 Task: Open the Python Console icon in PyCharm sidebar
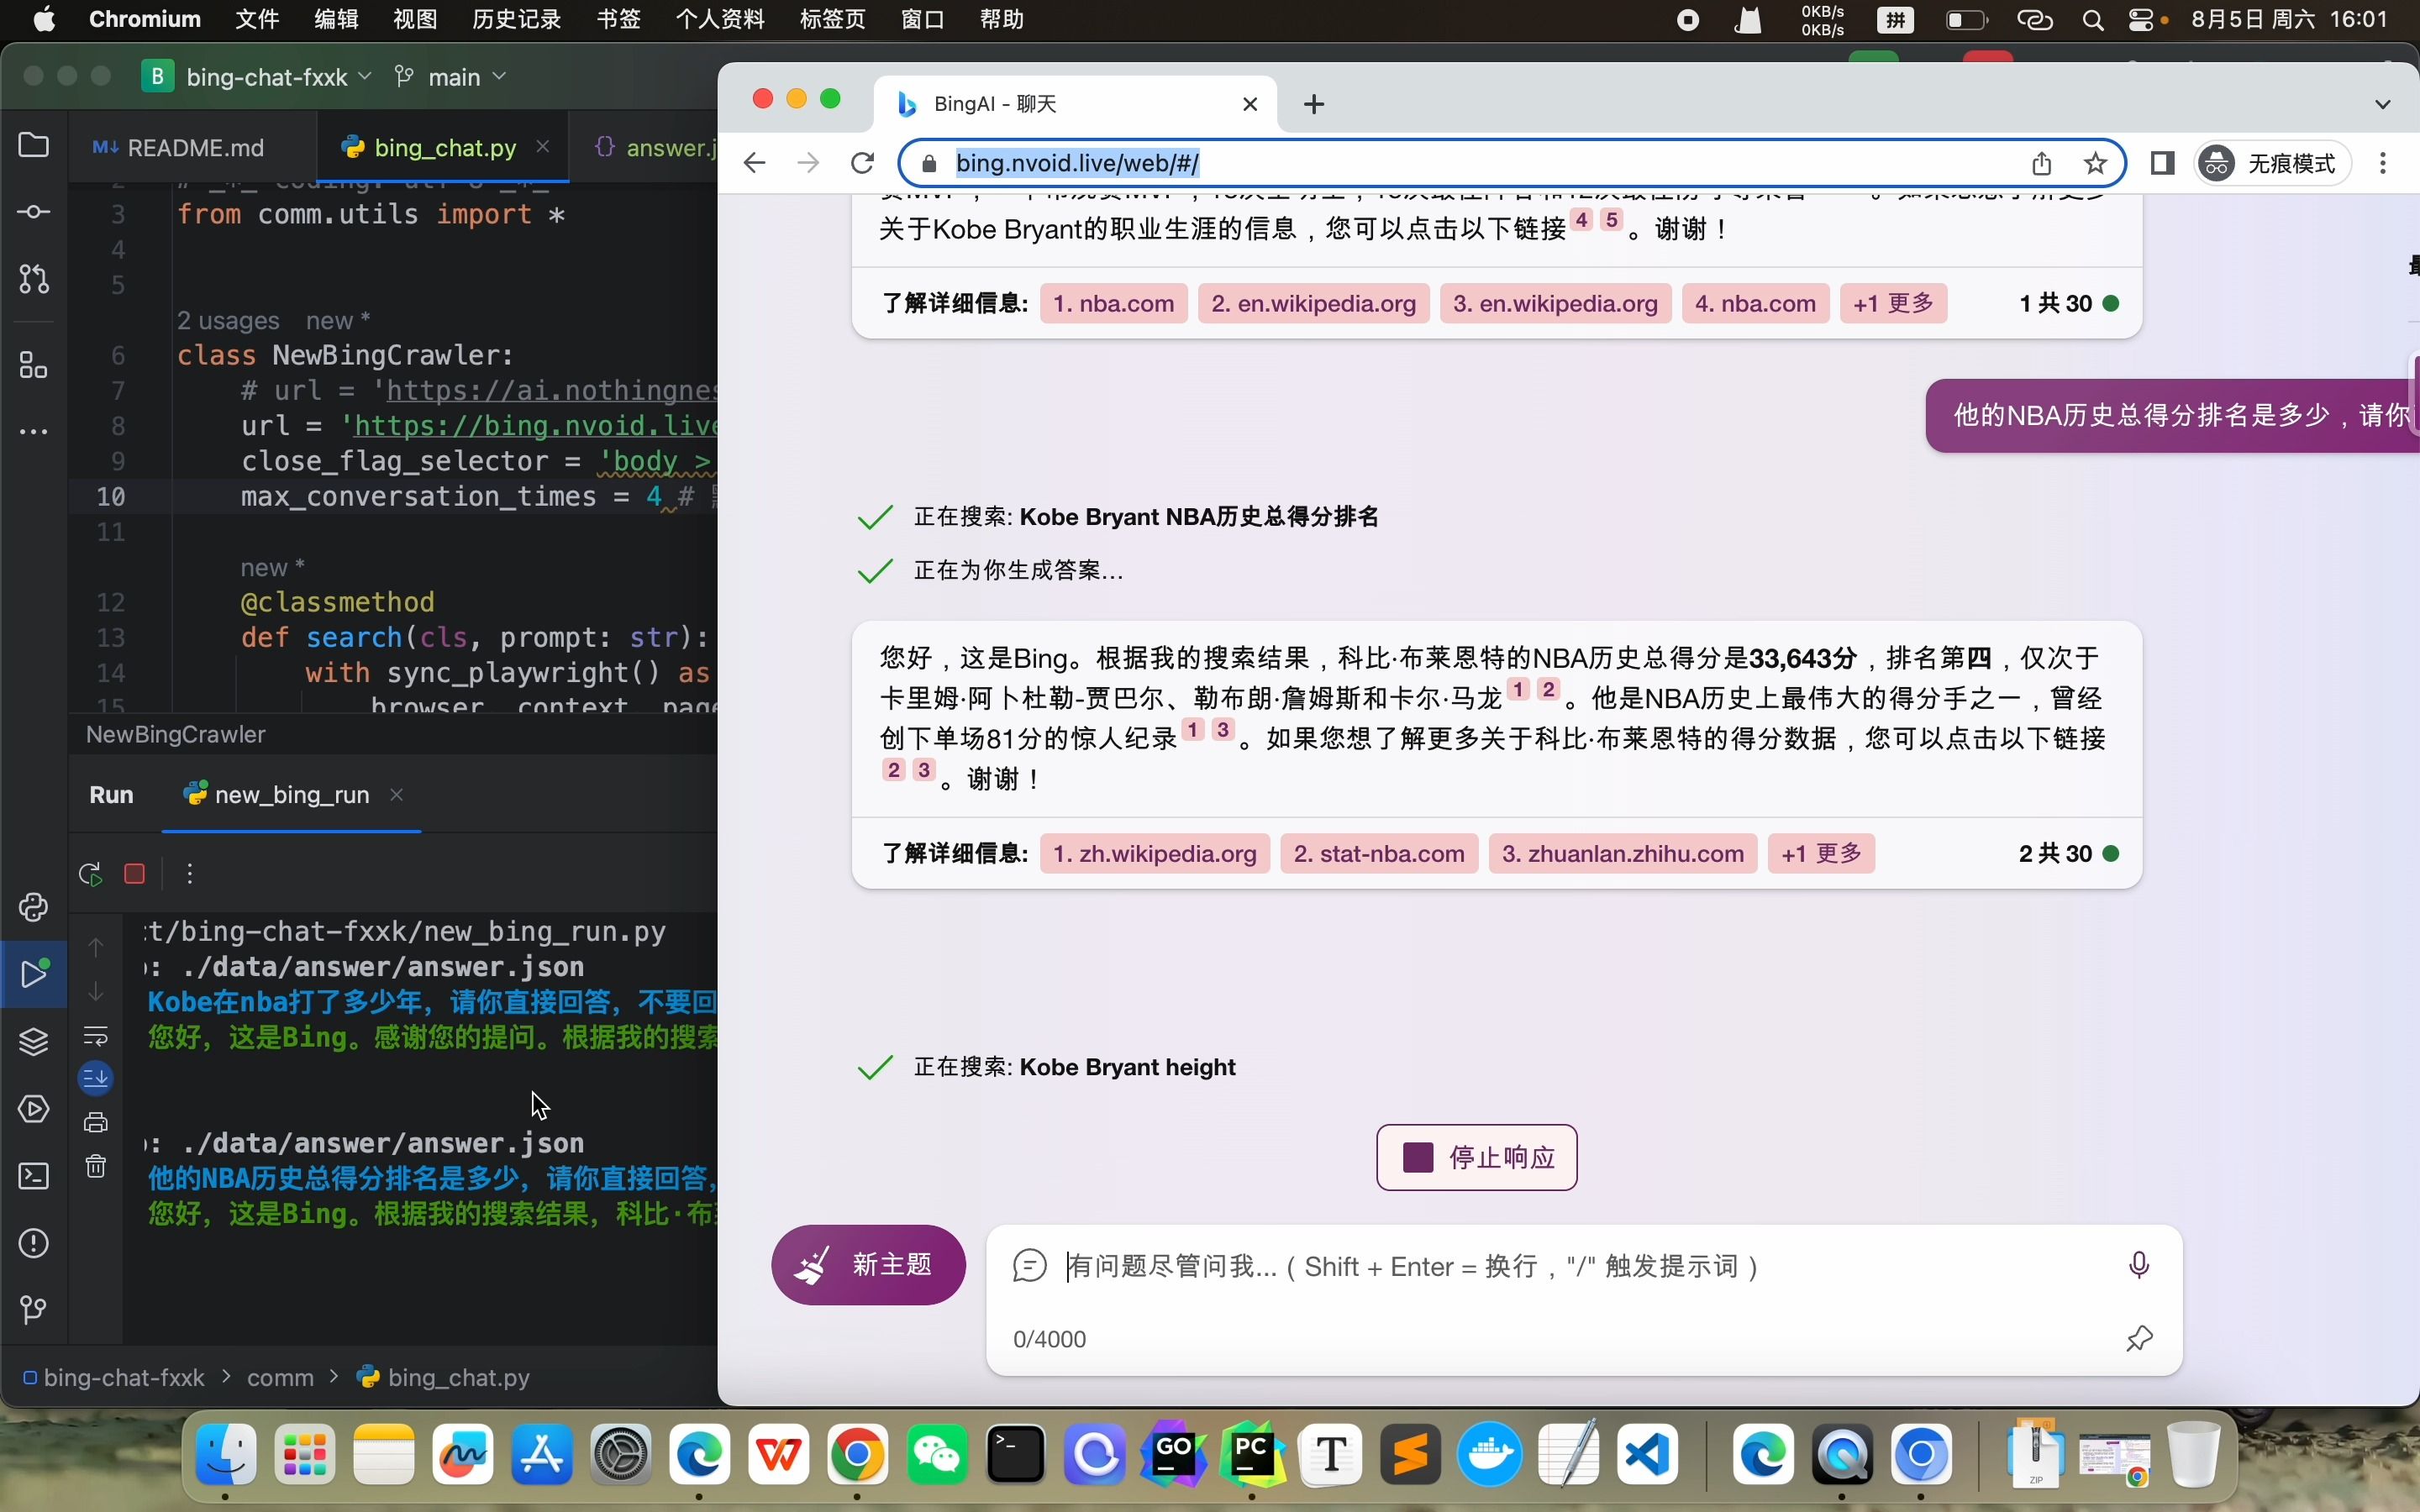coord(34,907)
